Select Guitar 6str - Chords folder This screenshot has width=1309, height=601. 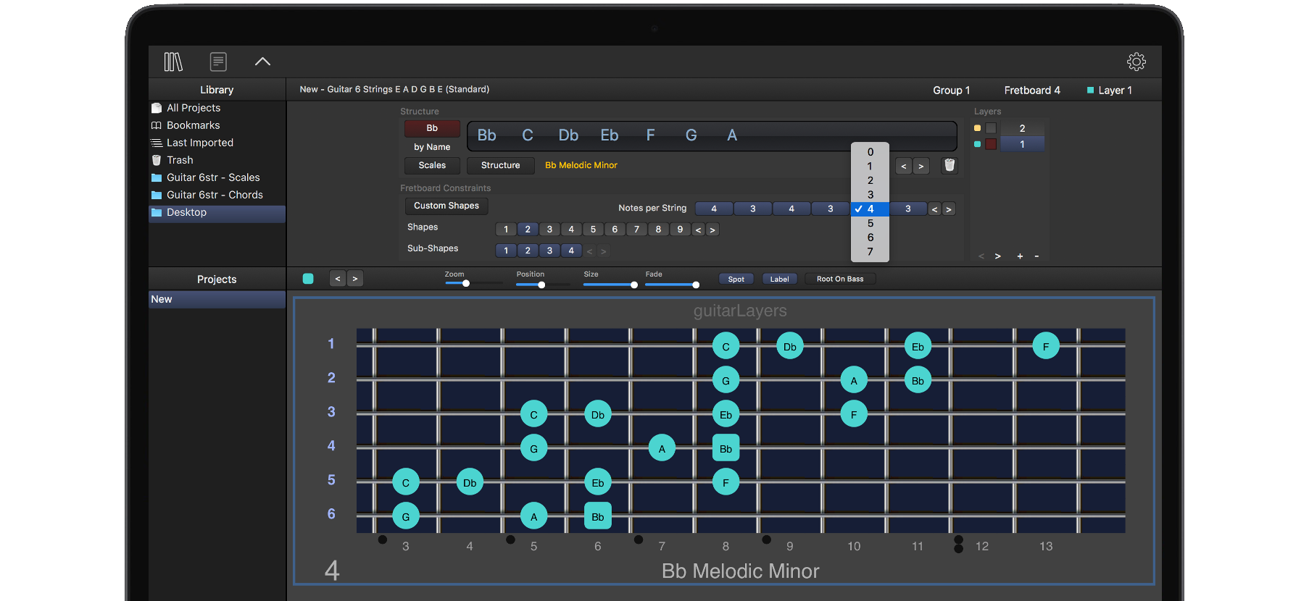(215, 195)
